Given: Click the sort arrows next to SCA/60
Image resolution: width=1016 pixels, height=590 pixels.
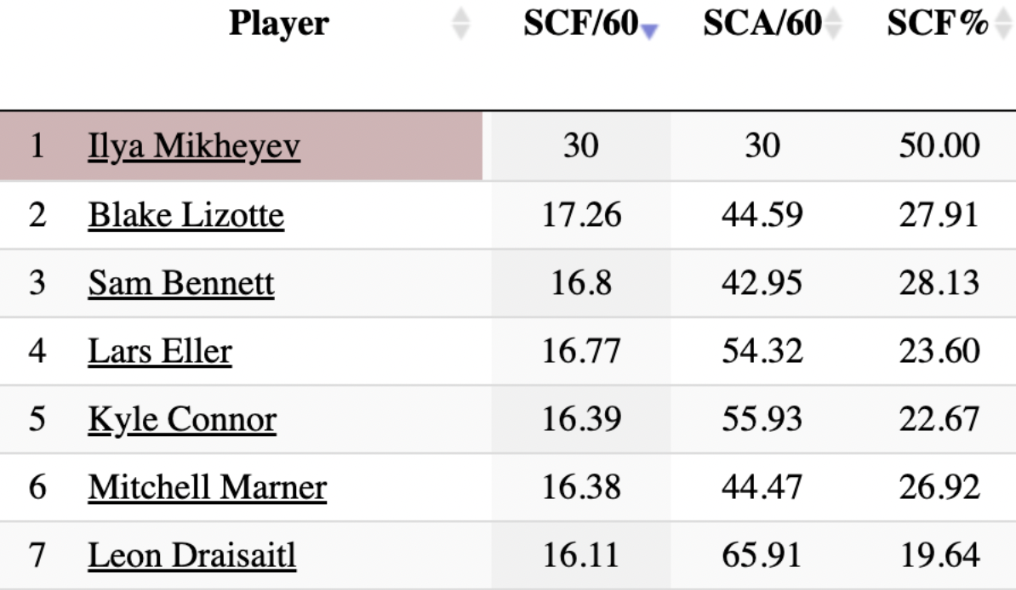Looking at the screenshot, I should pyautogui.click(x=833, y=24).
